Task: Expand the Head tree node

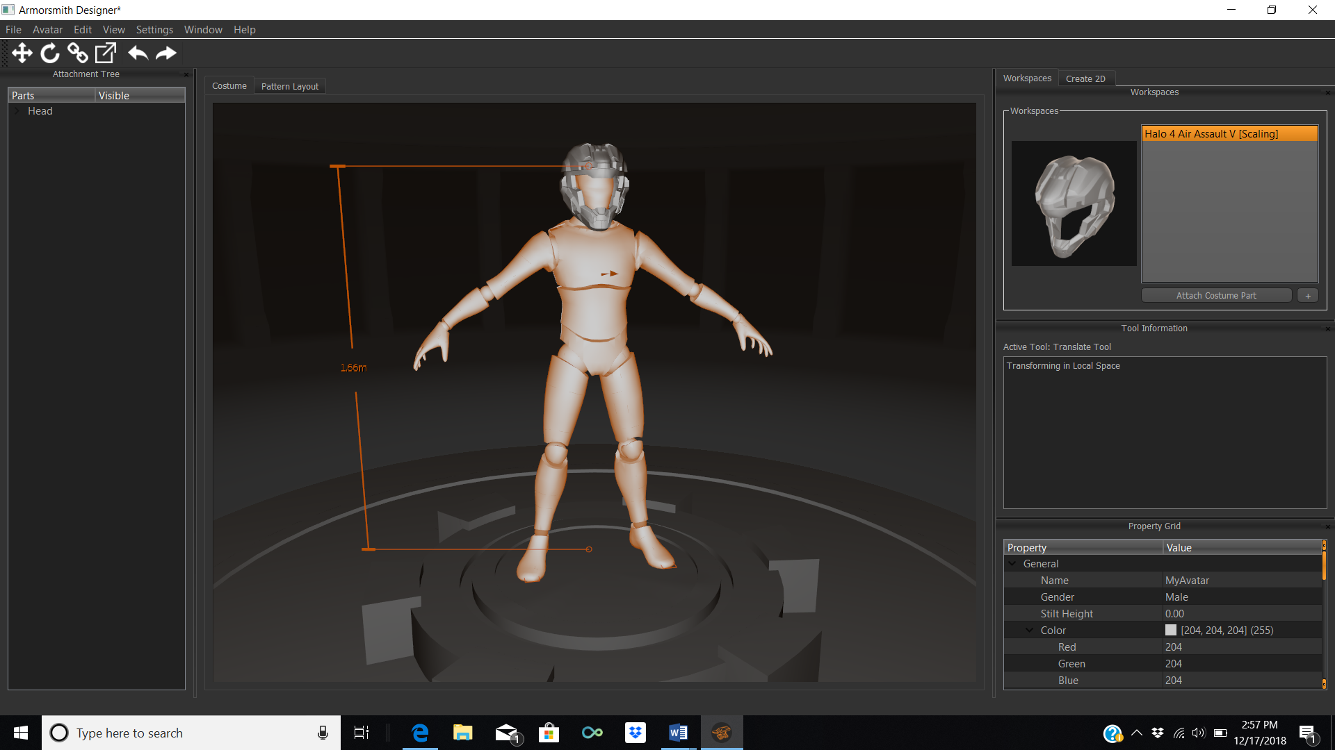Action: tap(17, 111)
